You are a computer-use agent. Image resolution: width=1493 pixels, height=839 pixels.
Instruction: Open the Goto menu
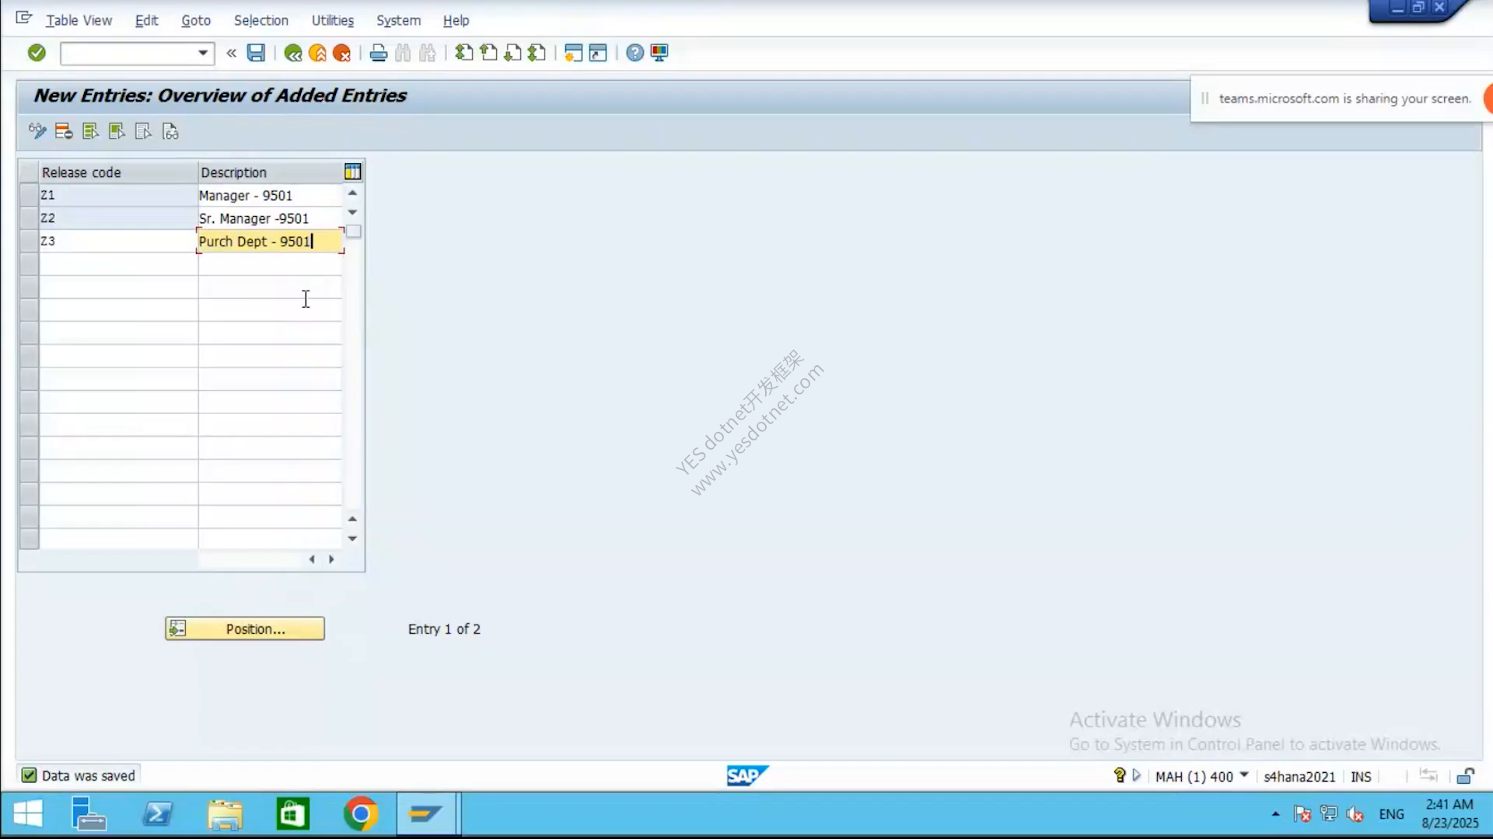196,20
